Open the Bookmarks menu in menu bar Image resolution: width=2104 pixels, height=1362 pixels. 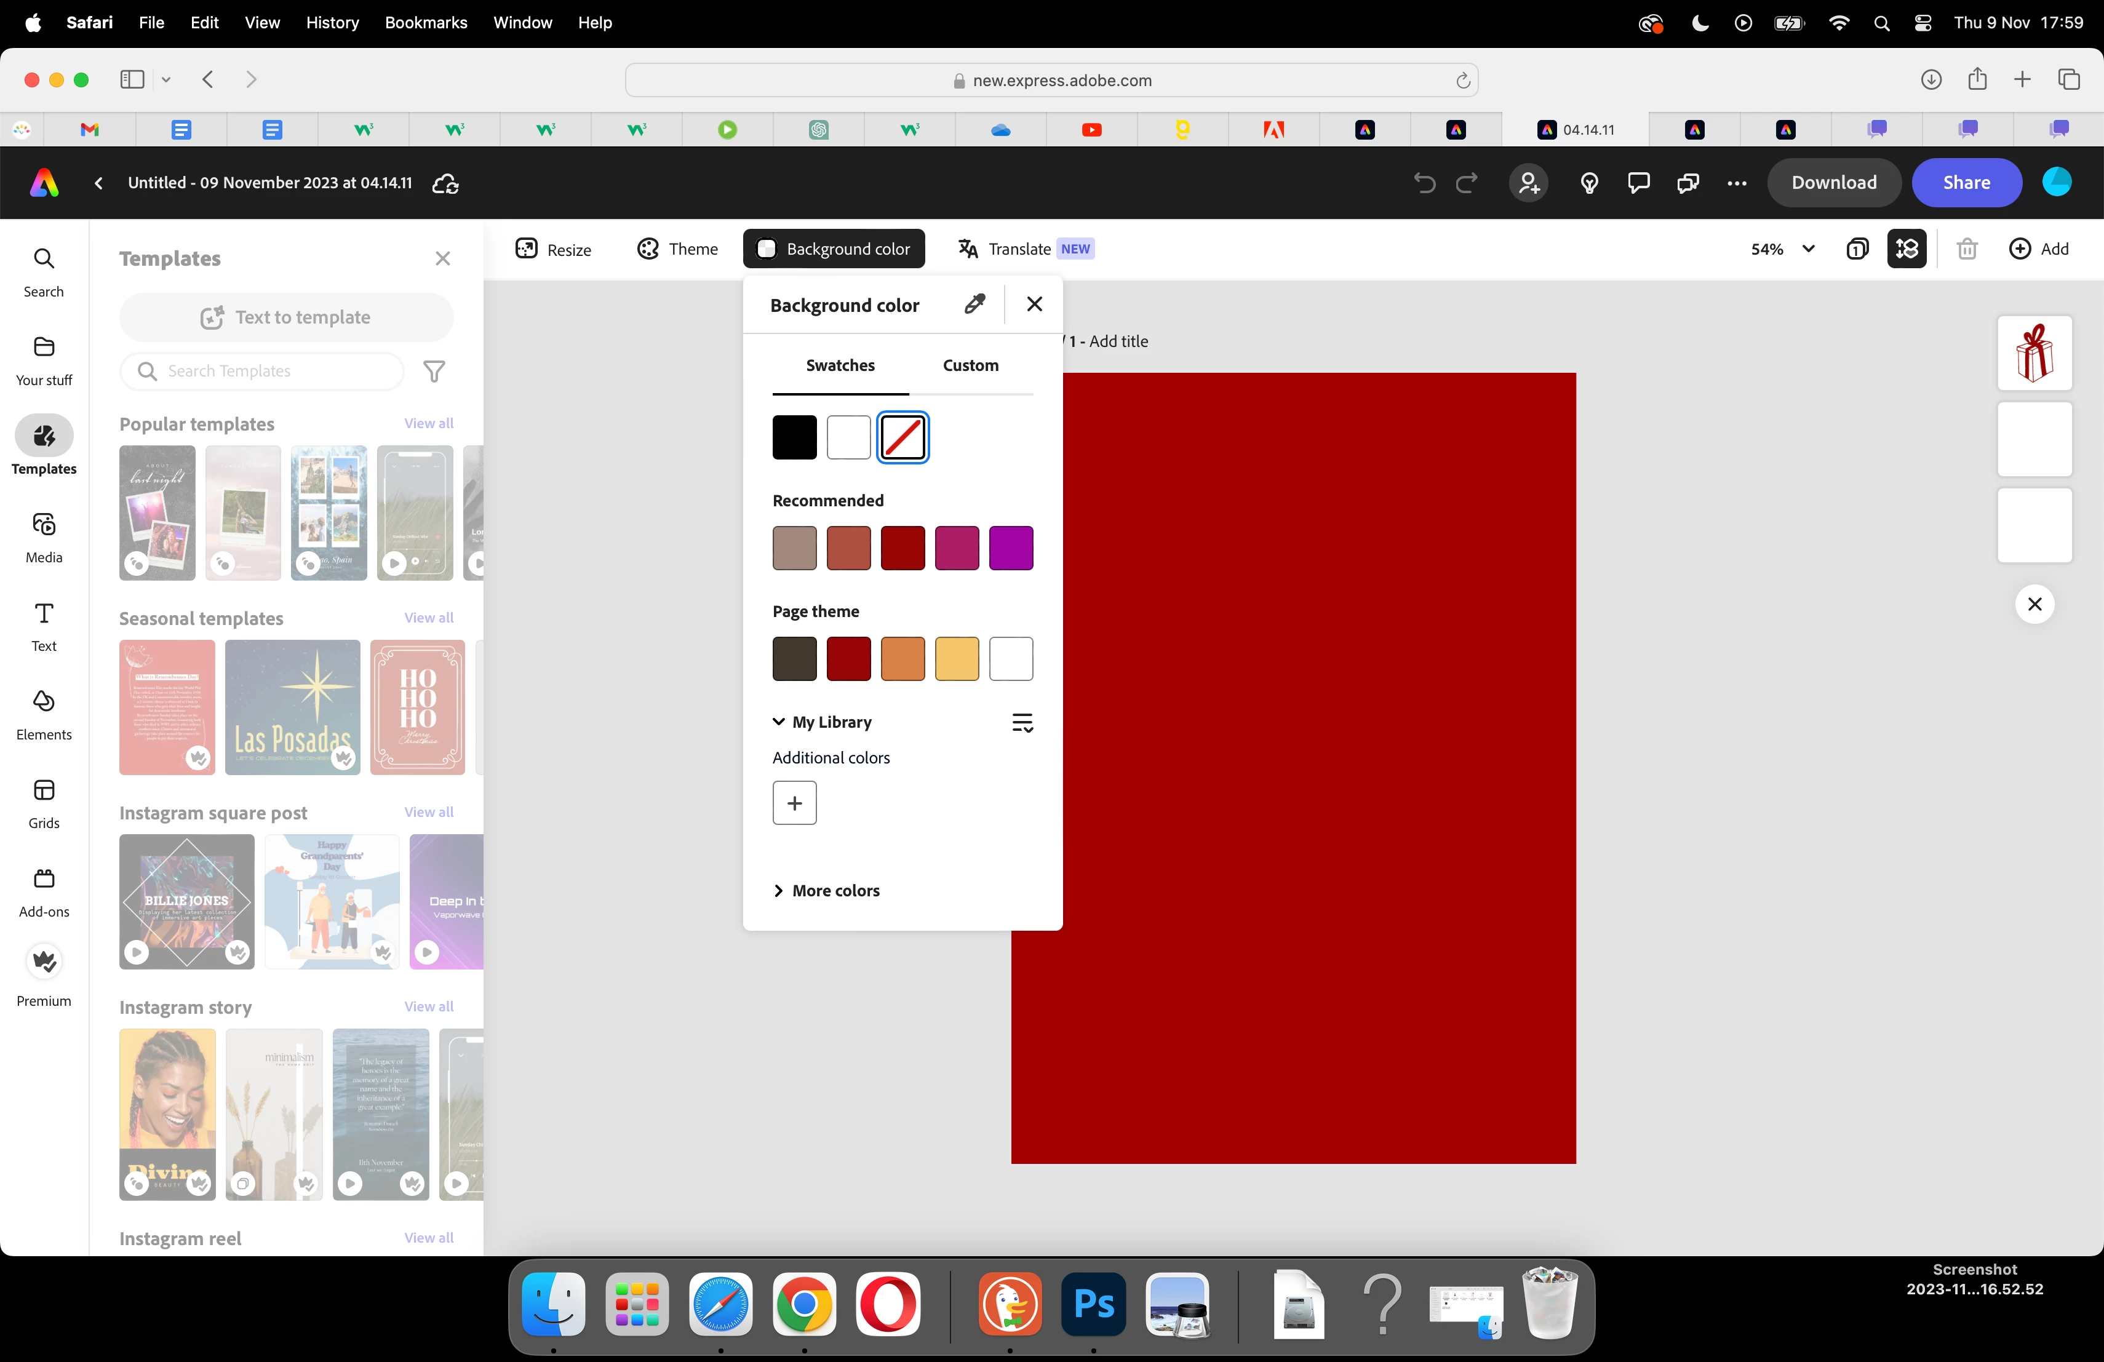tap(425, 22)
